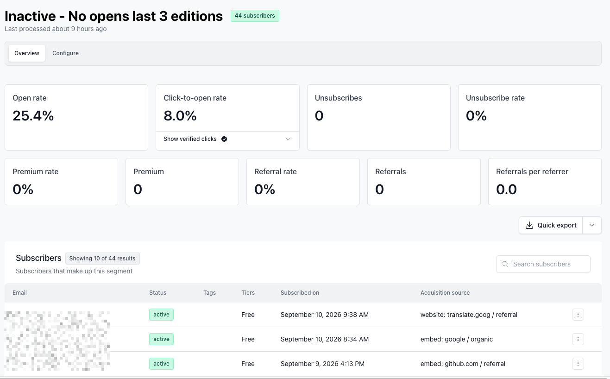Click the segment title Inactive - No opens
Screen dimensions: 610x379
point(113,16)
